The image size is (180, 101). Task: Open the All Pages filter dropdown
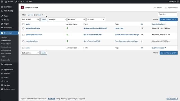click(57, 19)
